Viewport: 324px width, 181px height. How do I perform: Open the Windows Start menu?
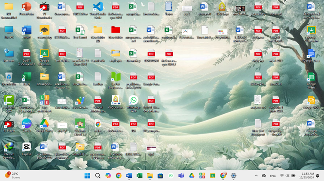87,175
